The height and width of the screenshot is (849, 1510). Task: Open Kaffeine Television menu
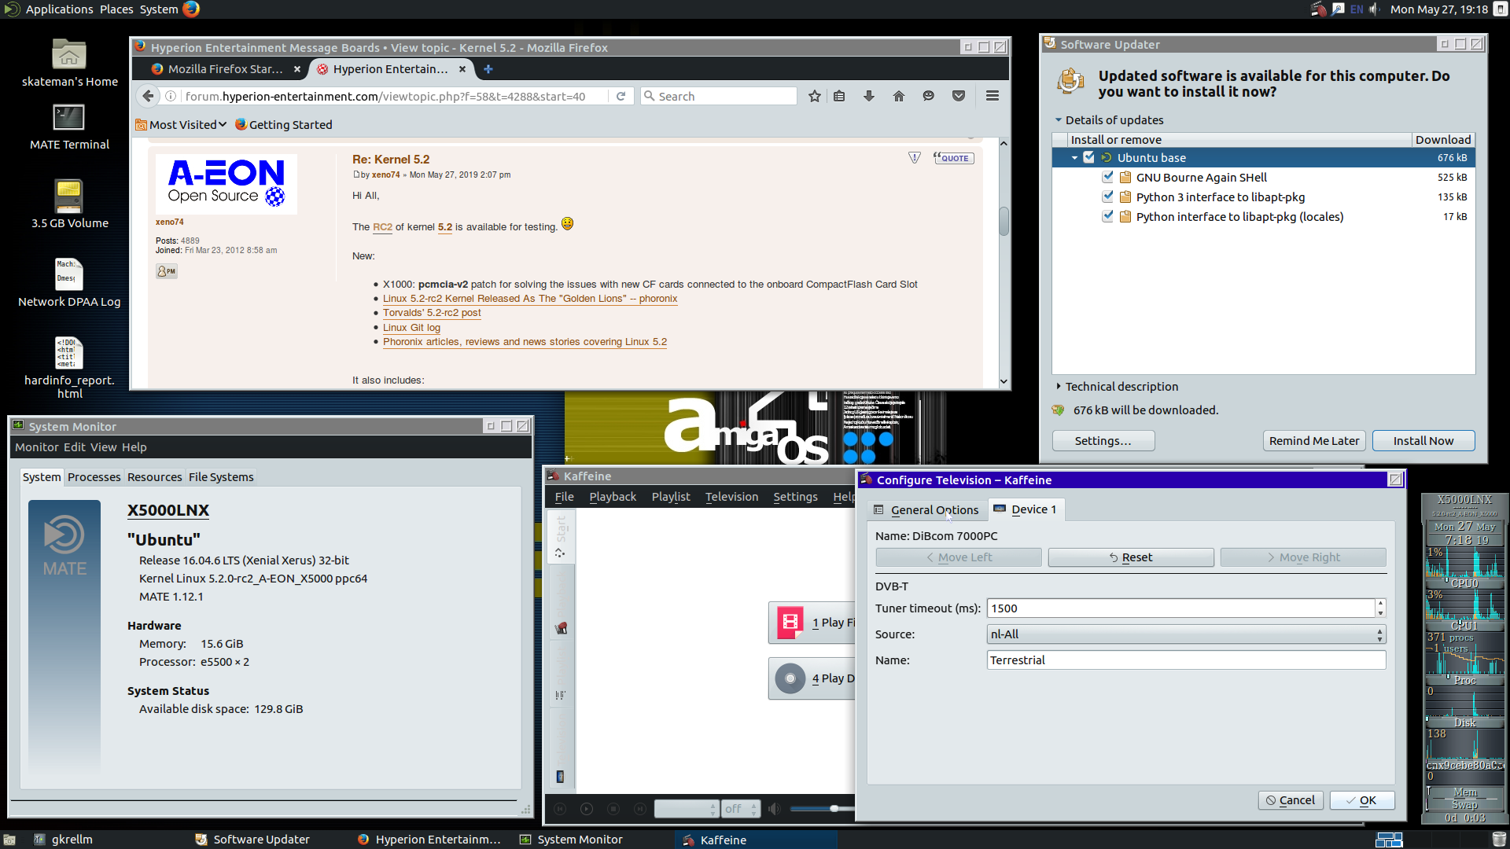731,497
